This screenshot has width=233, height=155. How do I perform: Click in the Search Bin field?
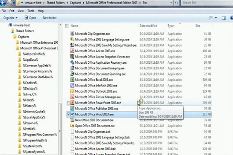point(207,3)
